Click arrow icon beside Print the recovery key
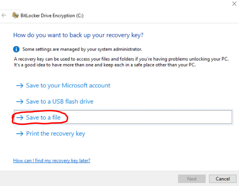The image size is (239, 186). (x=20, y=134)
